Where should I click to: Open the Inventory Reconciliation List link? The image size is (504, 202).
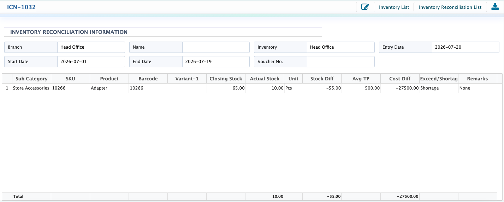(450, 7)
